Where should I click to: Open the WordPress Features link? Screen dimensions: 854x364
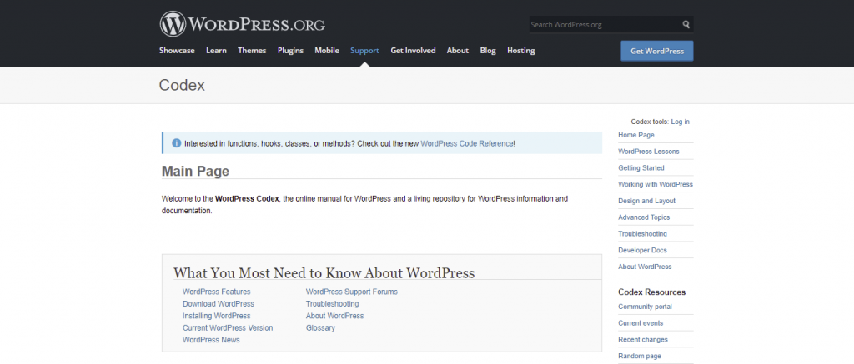click(x=217, y=292)
